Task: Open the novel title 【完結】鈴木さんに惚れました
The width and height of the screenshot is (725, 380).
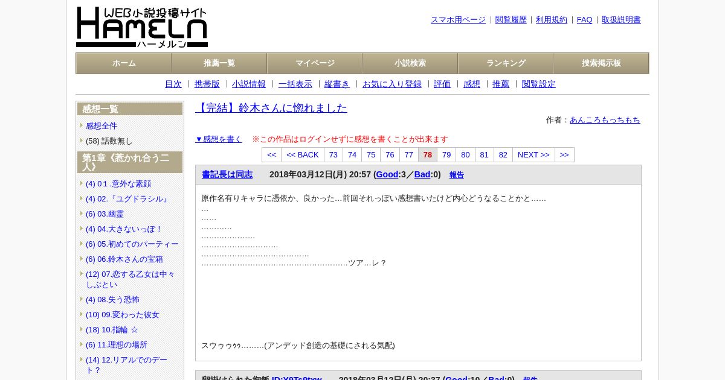Action: point(271,108)
